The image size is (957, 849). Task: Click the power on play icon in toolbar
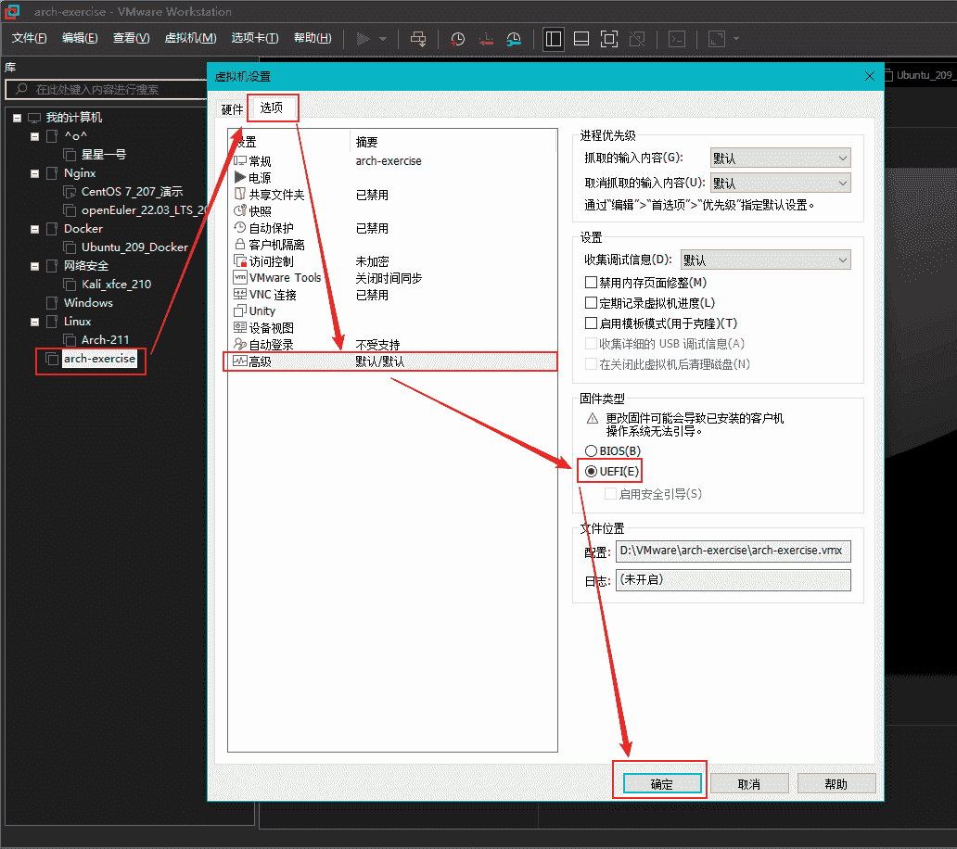tap(363, 39)
